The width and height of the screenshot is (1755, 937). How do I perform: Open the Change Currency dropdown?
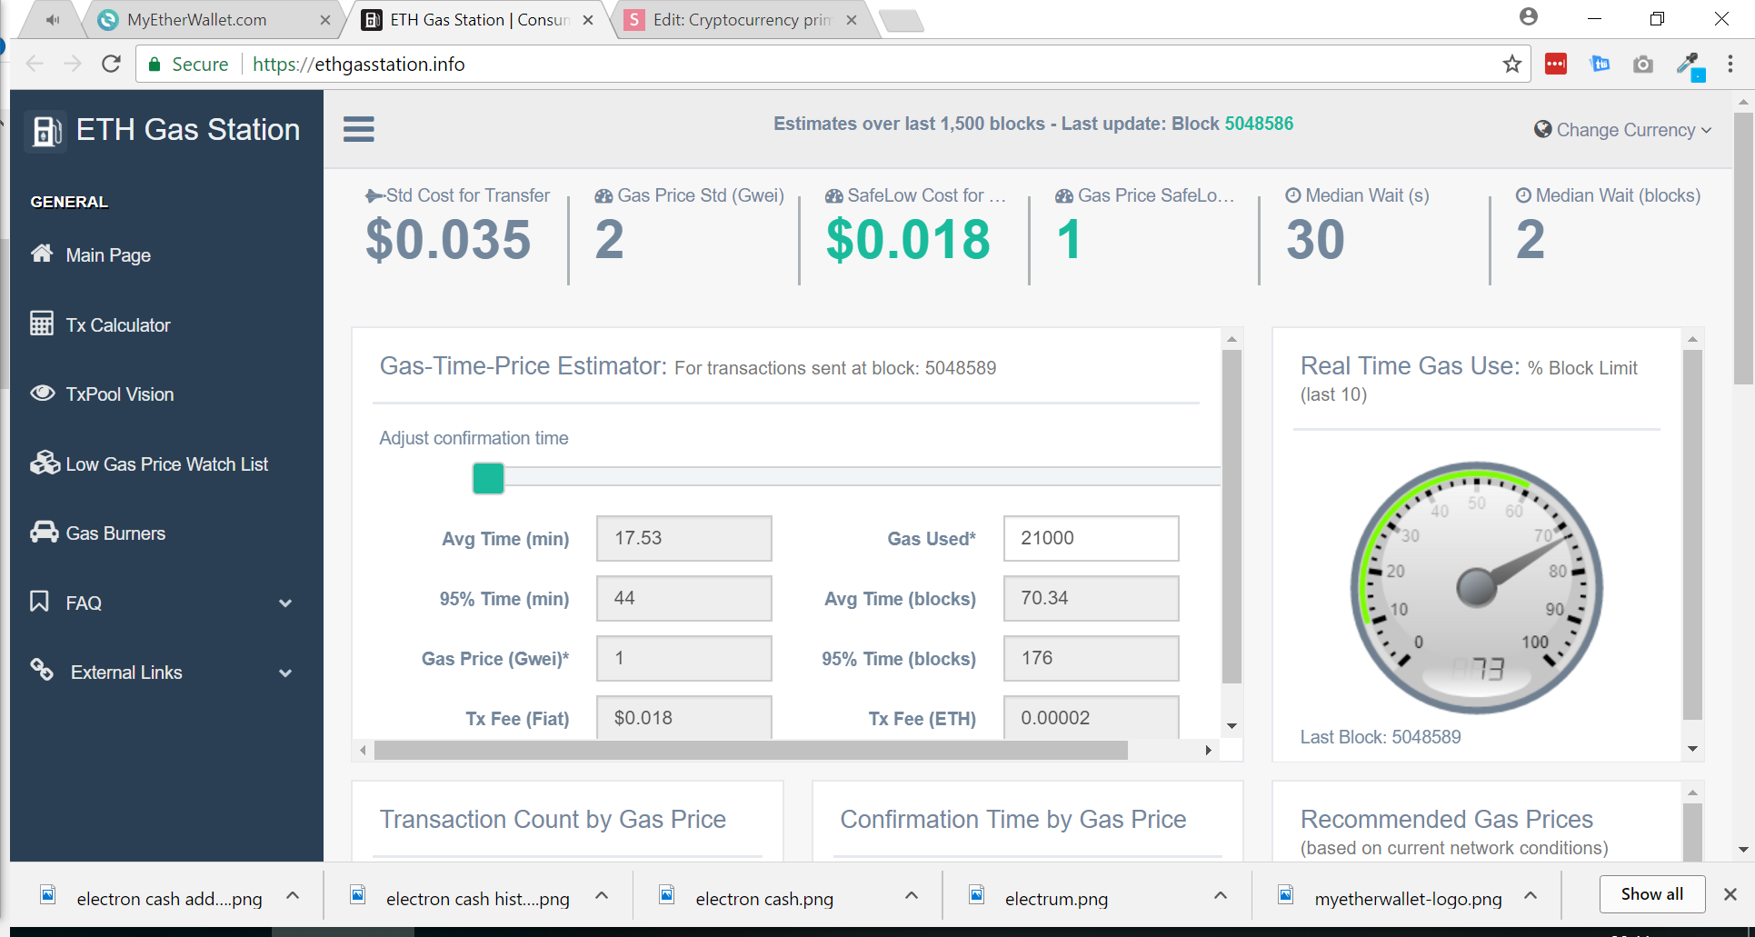pos(1623,130)
